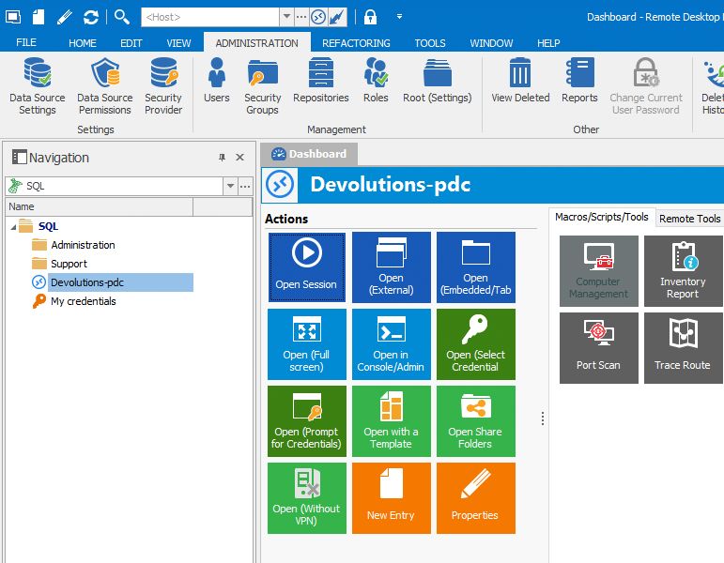Click the Open (Embedded/Tab) tile
The image size is (724, 563).
(x=475, y=267)
